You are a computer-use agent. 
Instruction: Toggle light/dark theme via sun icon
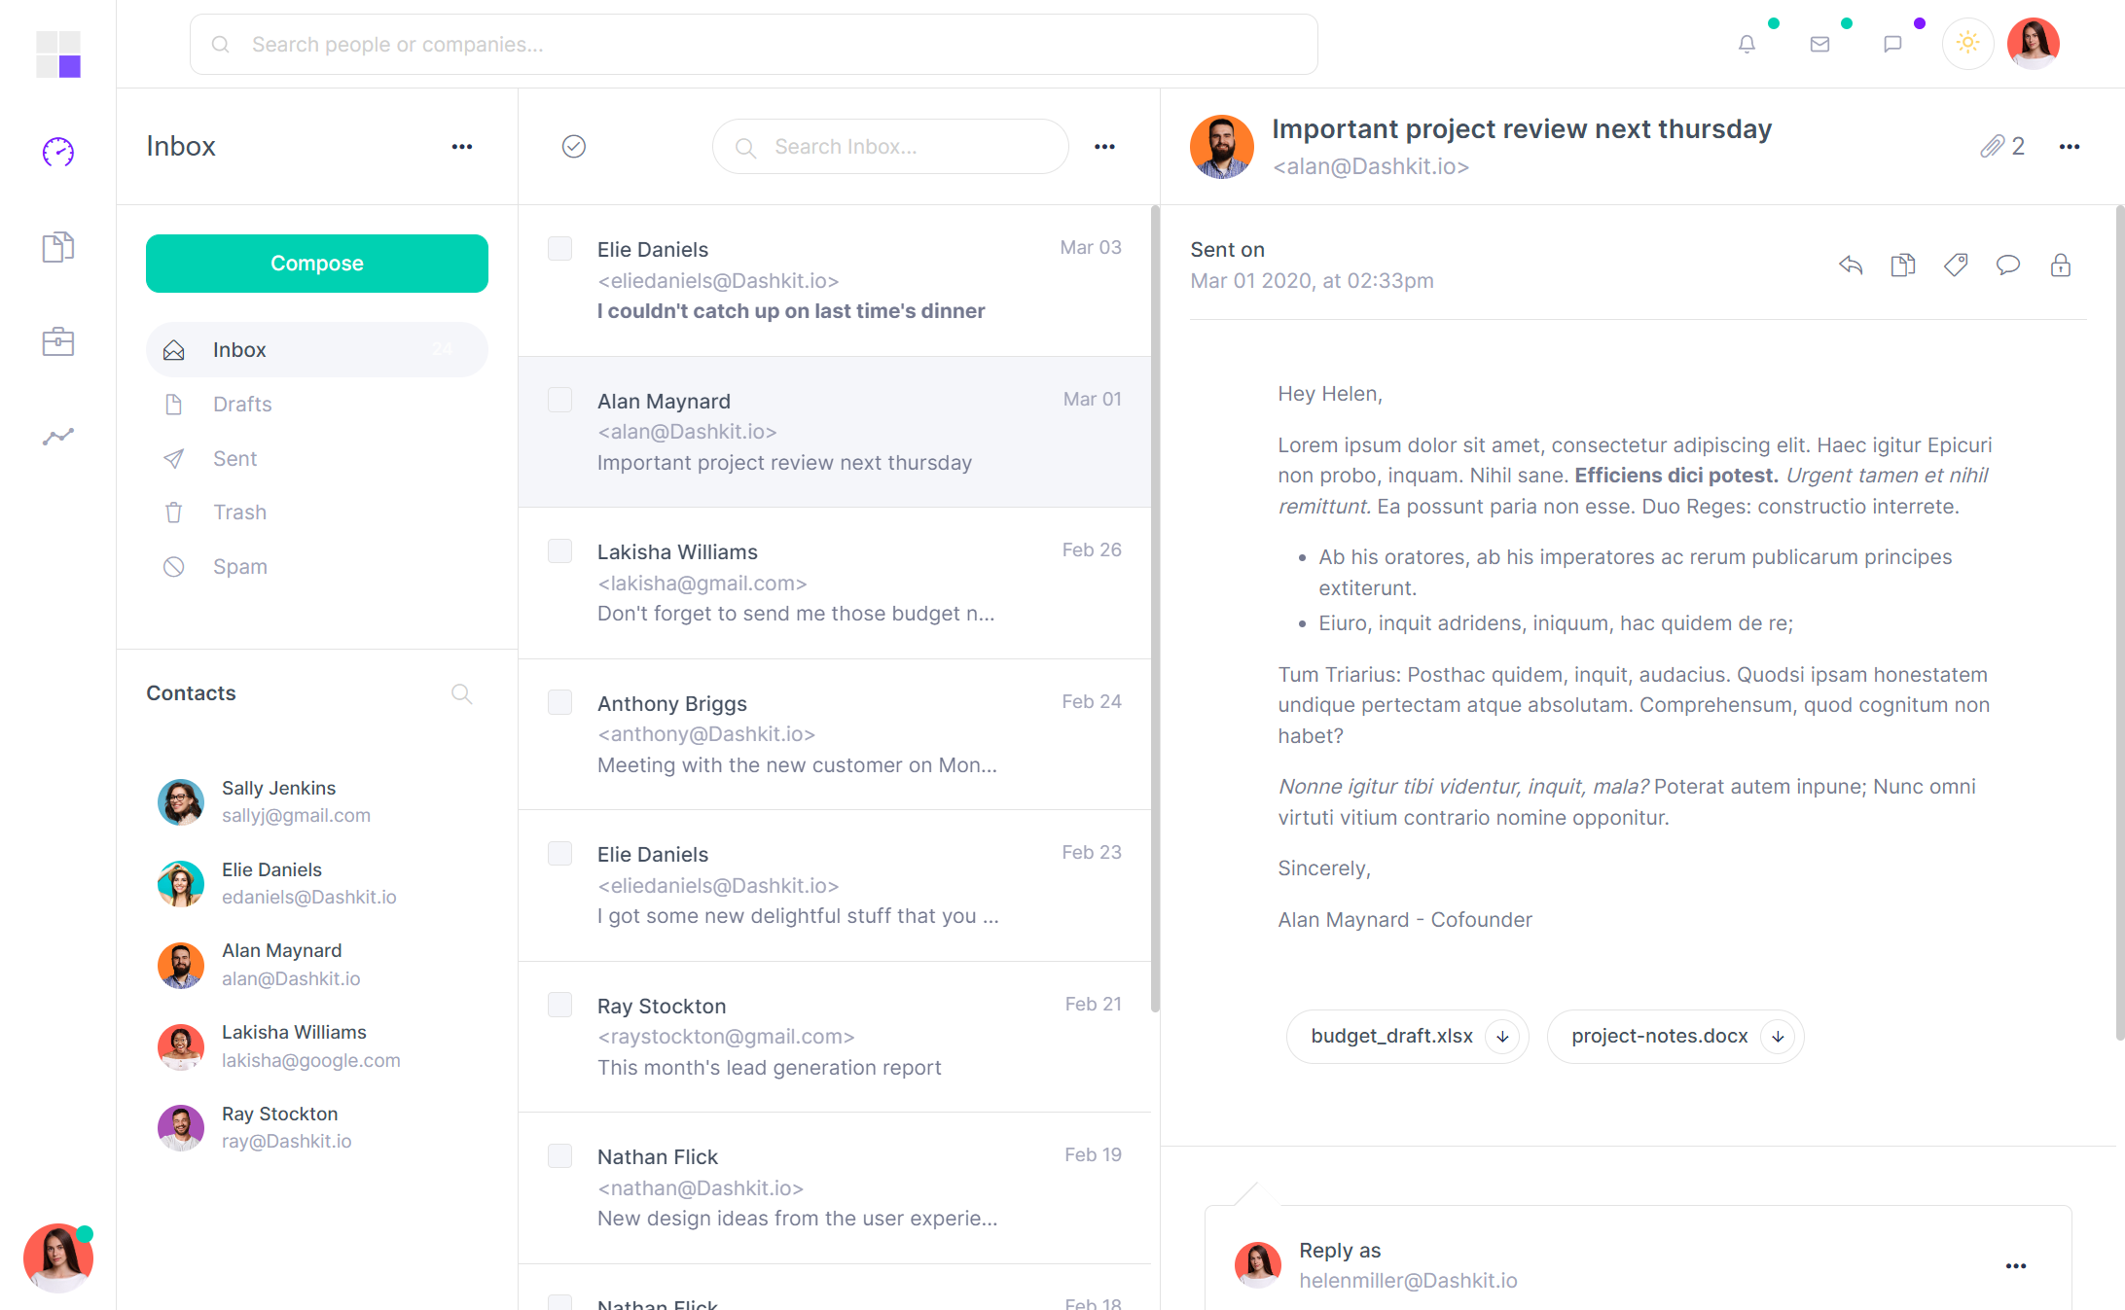(x=1967, y=43)
